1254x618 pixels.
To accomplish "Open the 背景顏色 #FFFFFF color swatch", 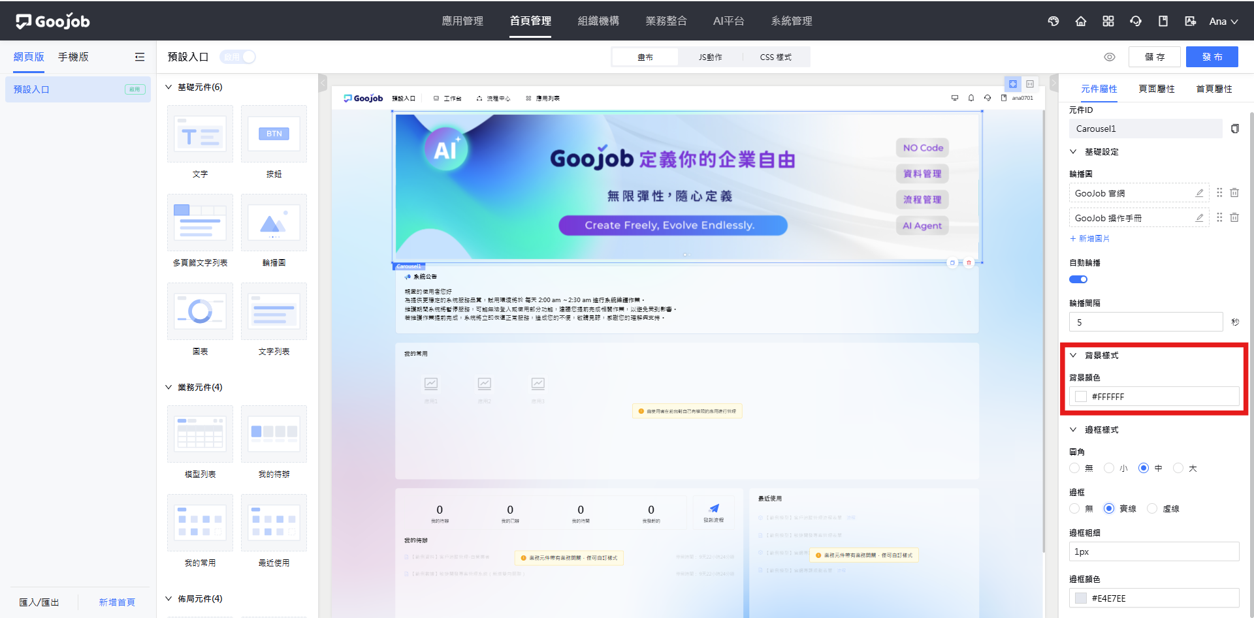I will pyautogui.click(x=1081, y=397).
